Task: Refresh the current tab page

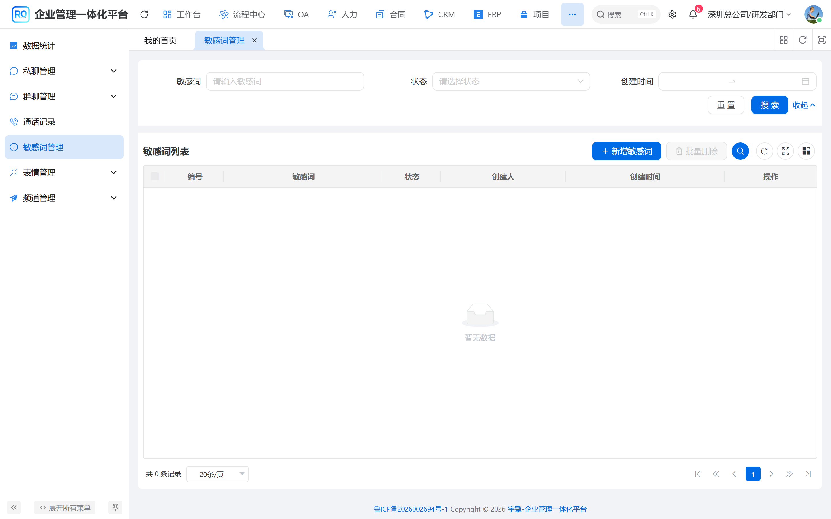Action: click(802, 40)
